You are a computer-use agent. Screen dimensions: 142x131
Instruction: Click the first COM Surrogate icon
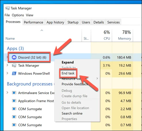point(14,109)
